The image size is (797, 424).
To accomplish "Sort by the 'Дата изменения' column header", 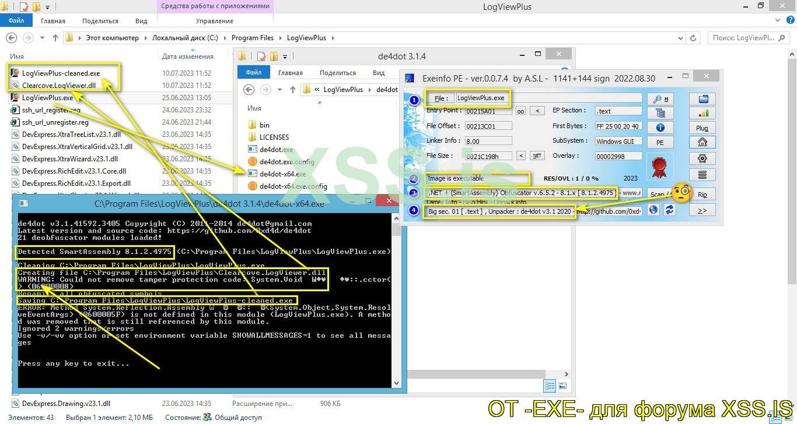I will coord(188,56).
